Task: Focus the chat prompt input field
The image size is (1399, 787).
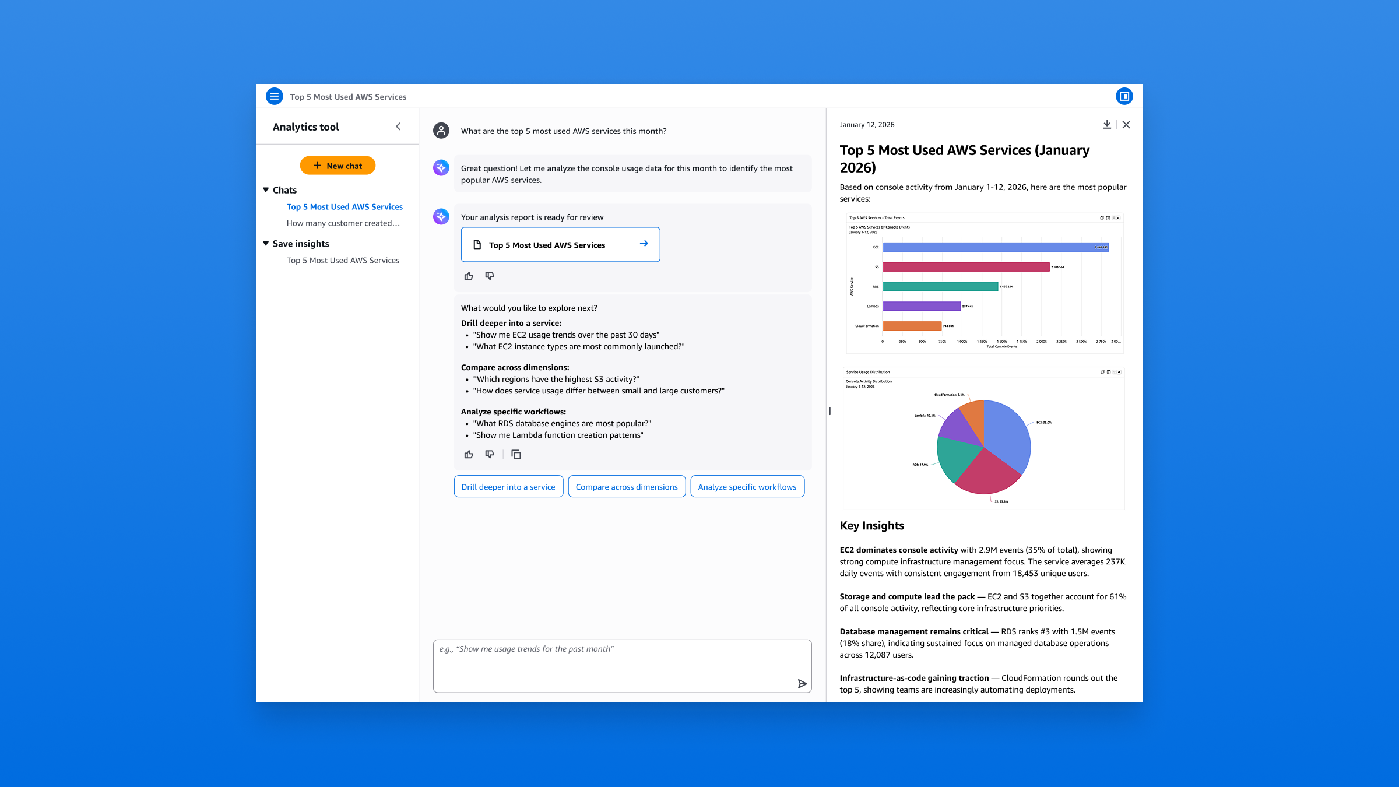Action: tap(622, 666)
